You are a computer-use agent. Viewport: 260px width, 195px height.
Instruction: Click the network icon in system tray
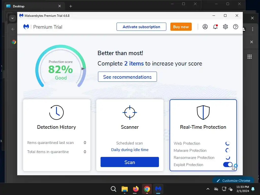coord(224,189)
